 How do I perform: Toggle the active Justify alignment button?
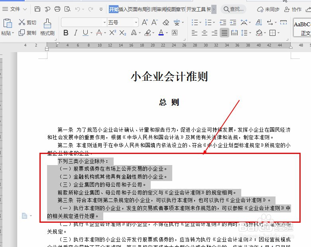(x=224, y=33)
